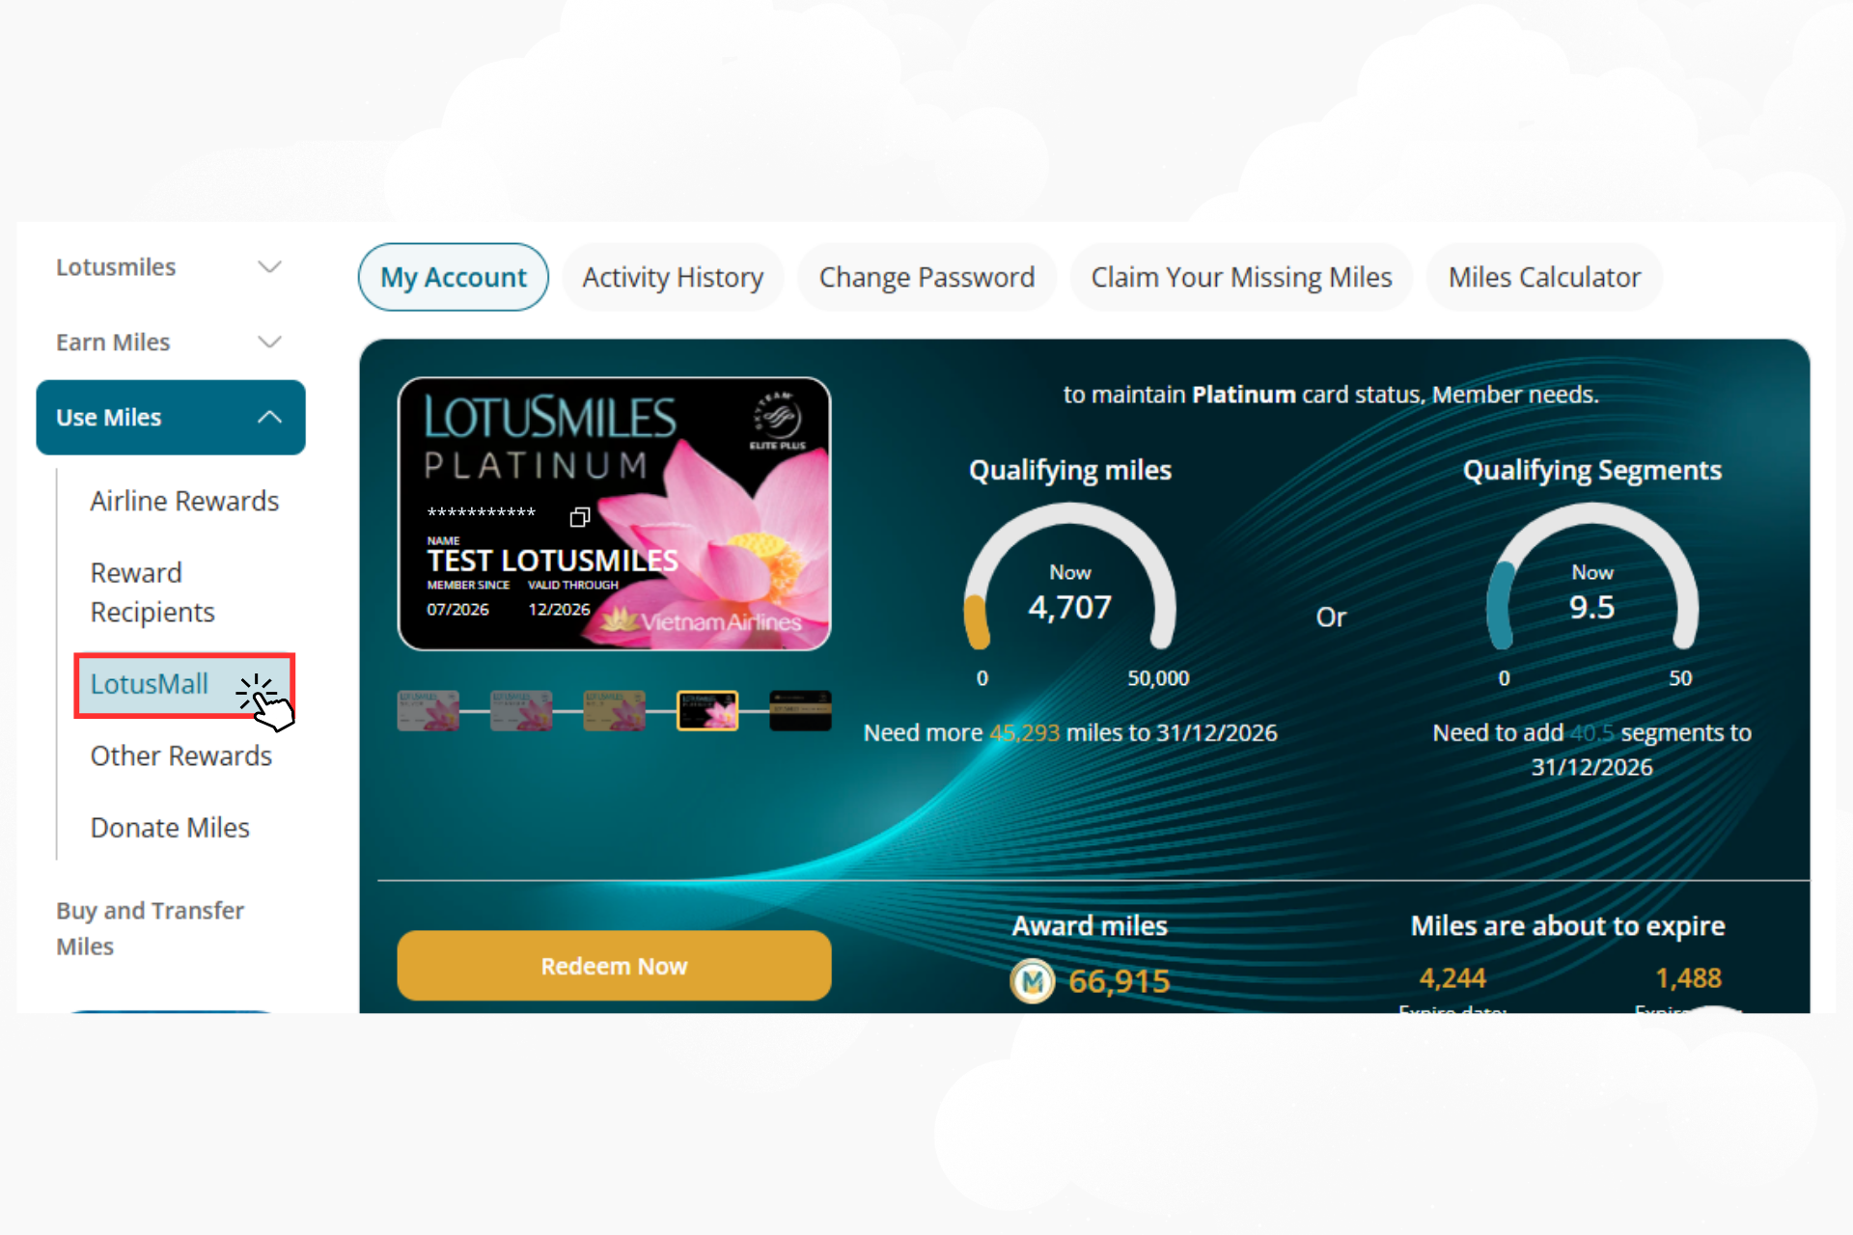Viewport: 1853px width, 1235px height.
Task: Select the first card tier thumbnail
Action: (428, 711)
